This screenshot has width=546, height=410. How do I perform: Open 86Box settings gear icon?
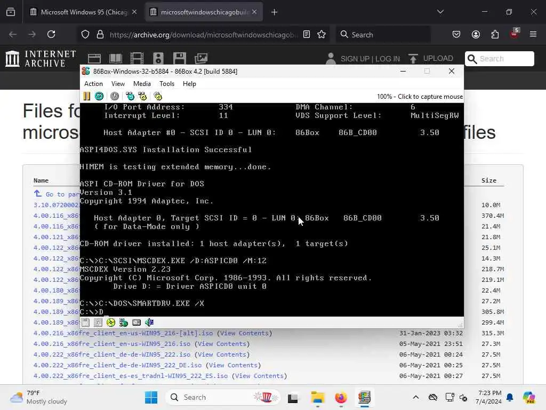pos(158,96)
